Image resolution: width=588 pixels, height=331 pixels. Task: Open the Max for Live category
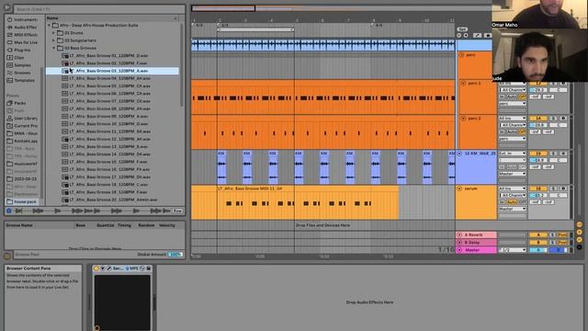[22, 42]
